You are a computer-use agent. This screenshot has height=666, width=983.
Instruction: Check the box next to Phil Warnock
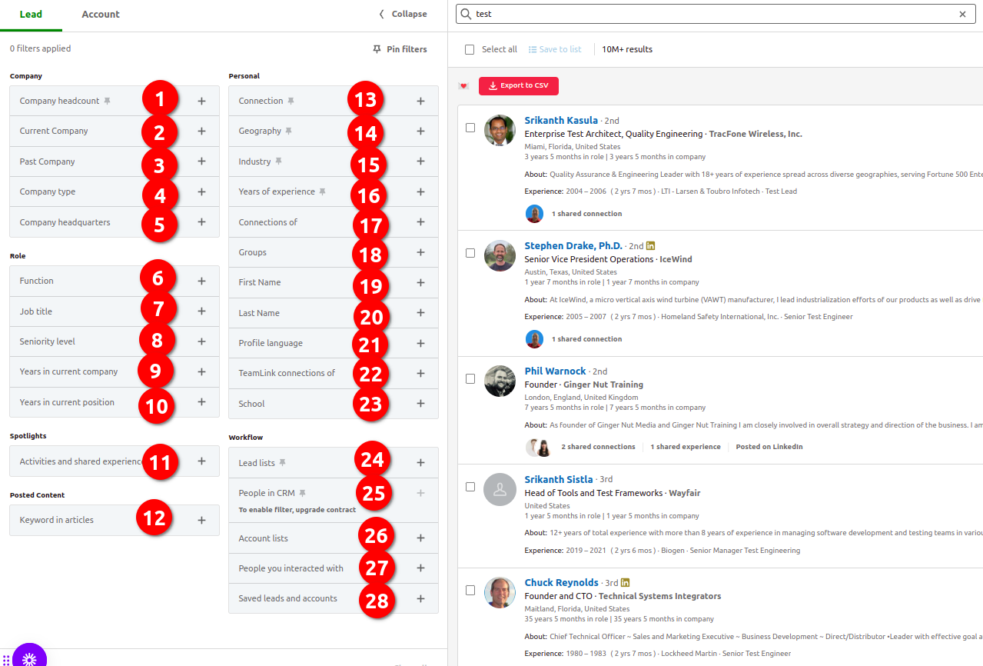(x=470, y=378)
